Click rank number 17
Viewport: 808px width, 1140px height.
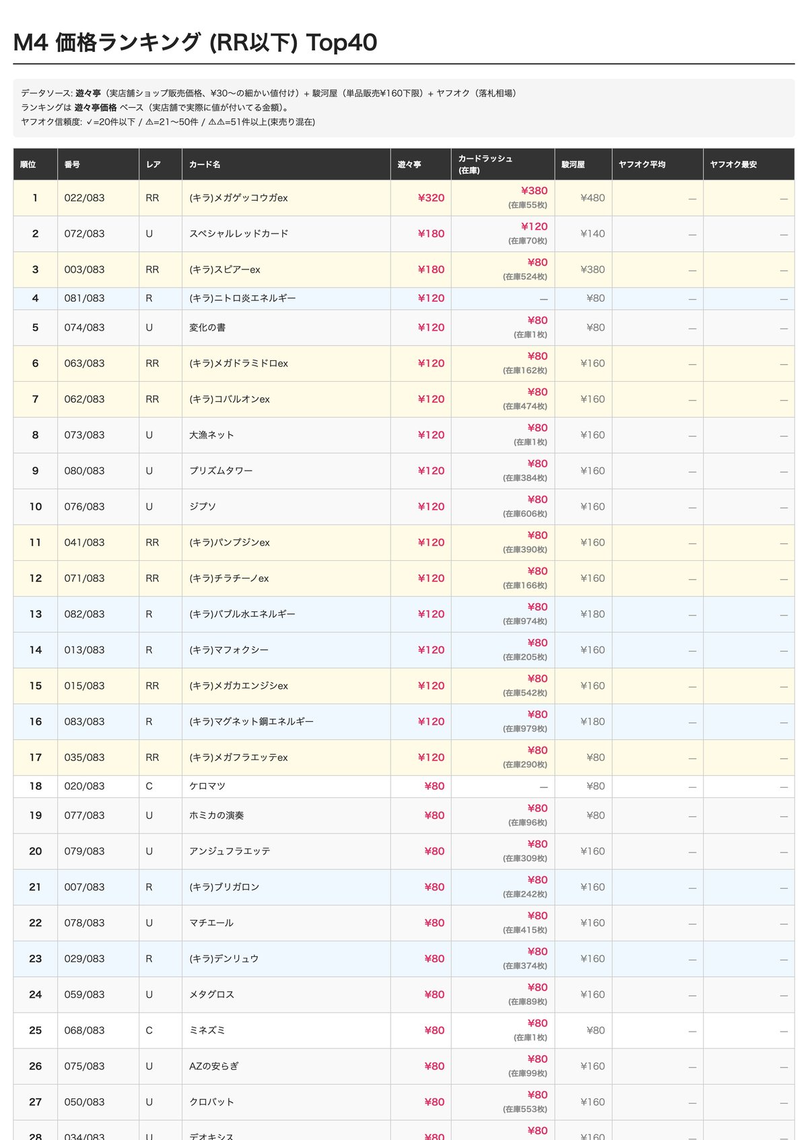[35, 758]
